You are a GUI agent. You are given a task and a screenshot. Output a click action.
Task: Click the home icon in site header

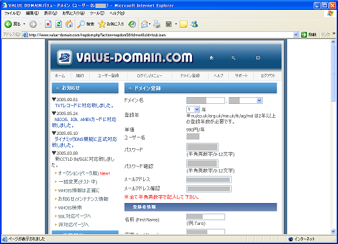click(211, 58)
